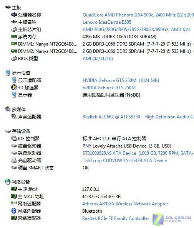Select the DIMM2 2 GB DDR3-1066 value
This screenshot has height=228, width=194.
coord(137,51)
